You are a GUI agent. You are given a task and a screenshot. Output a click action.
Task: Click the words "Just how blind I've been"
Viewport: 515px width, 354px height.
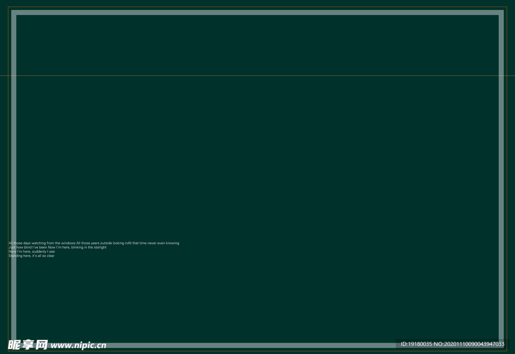(28, 247)
